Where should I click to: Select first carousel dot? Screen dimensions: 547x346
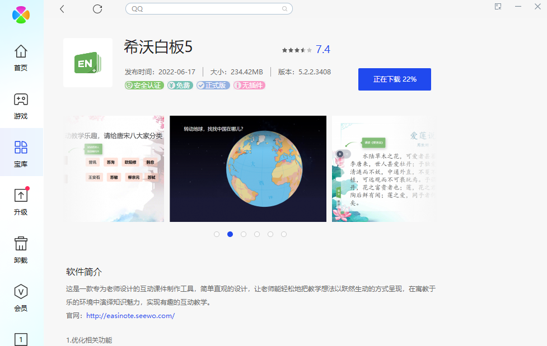coord(217,234)
